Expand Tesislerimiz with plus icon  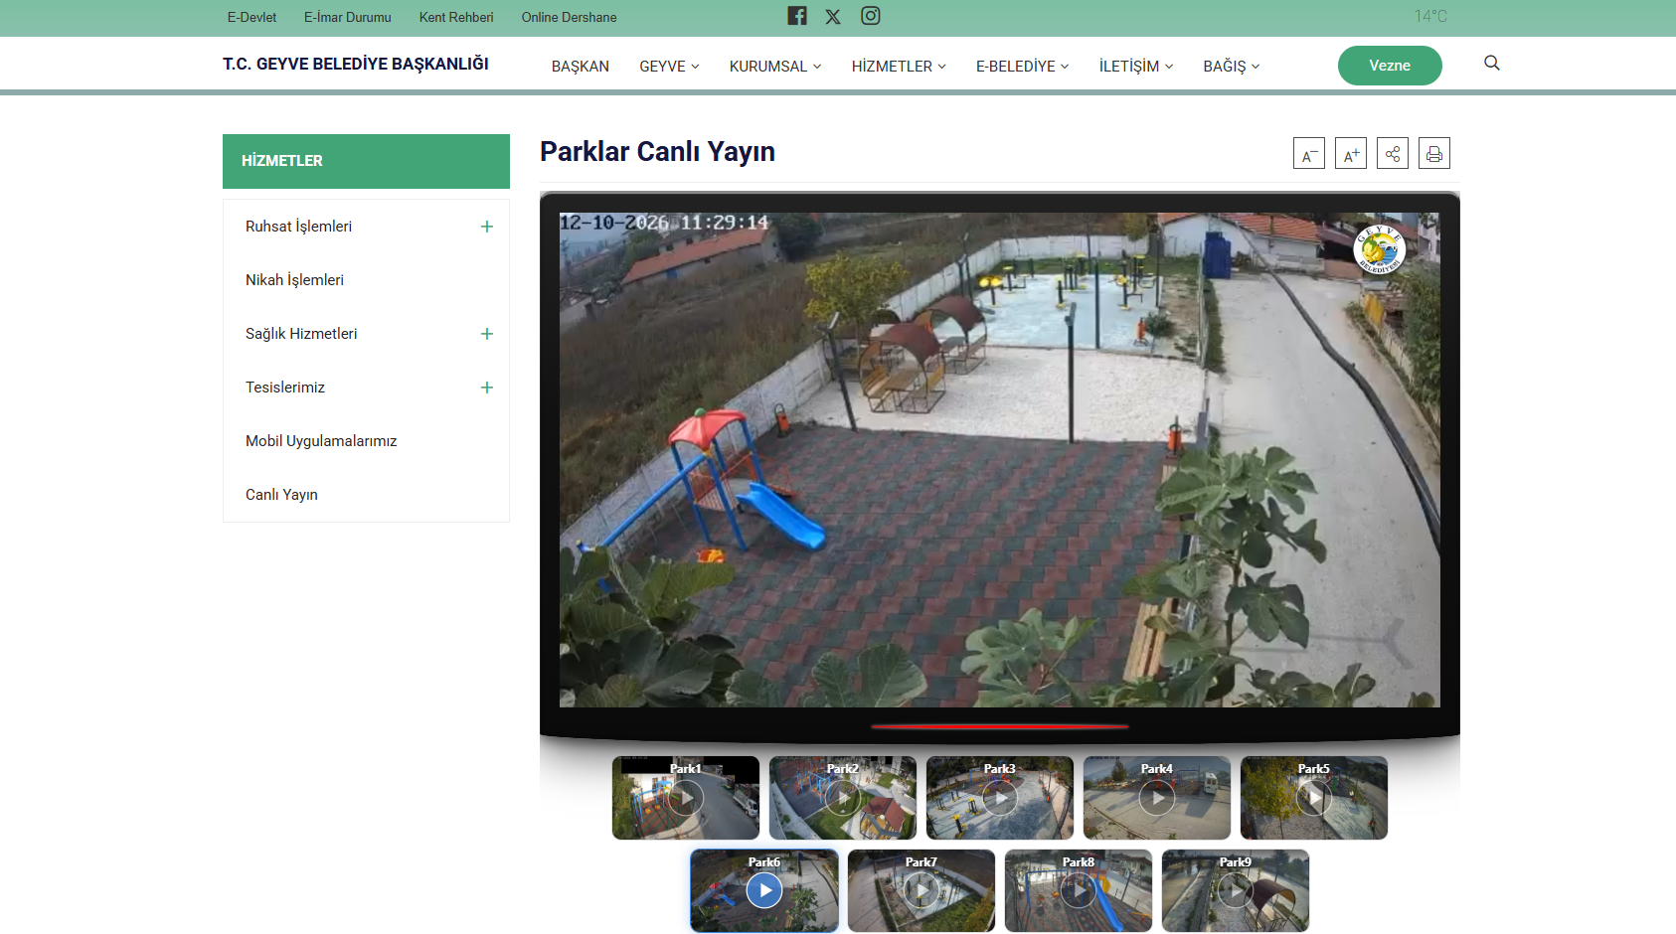coord(487,388)
